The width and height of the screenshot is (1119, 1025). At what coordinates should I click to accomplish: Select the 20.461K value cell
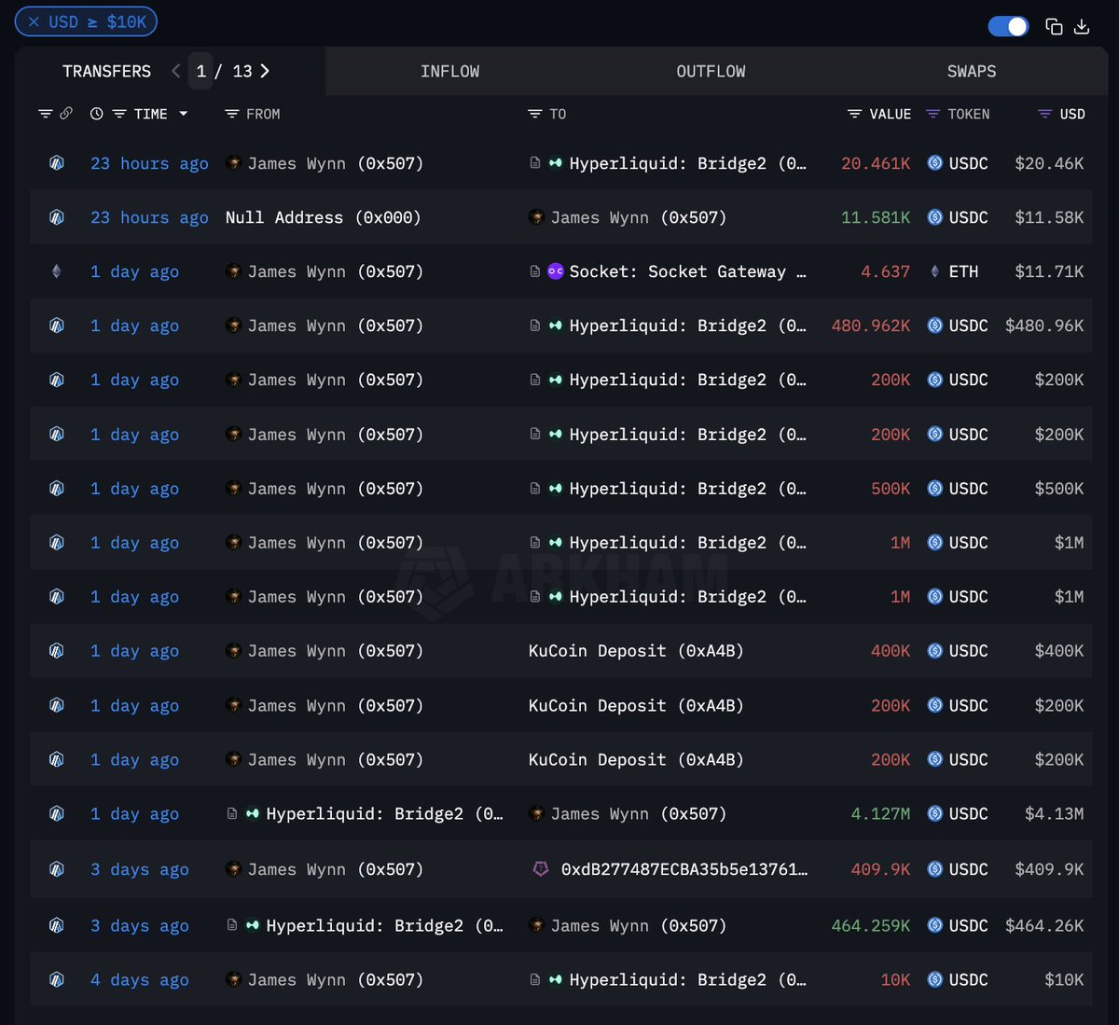876,163
